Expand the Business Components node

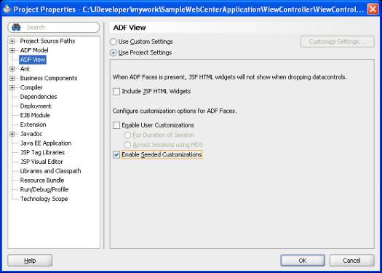tap(12, 78)
